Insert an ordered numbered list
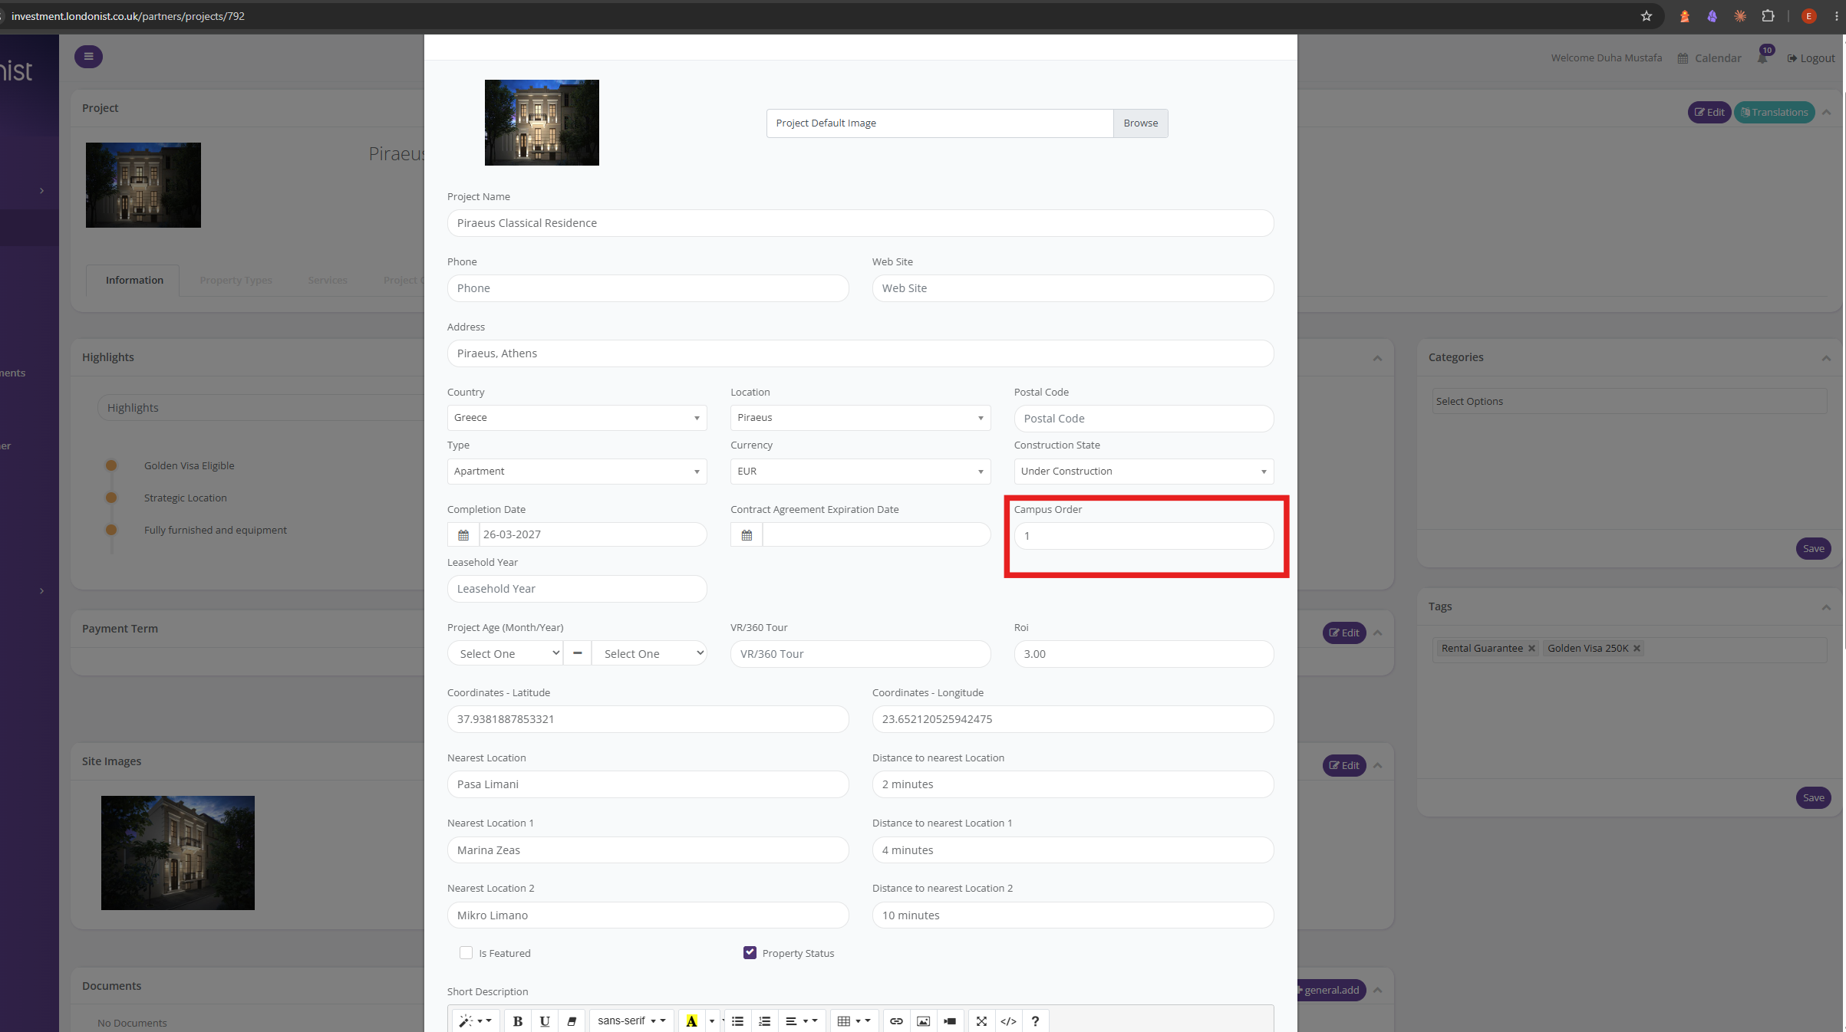 tap(764, 1020)
